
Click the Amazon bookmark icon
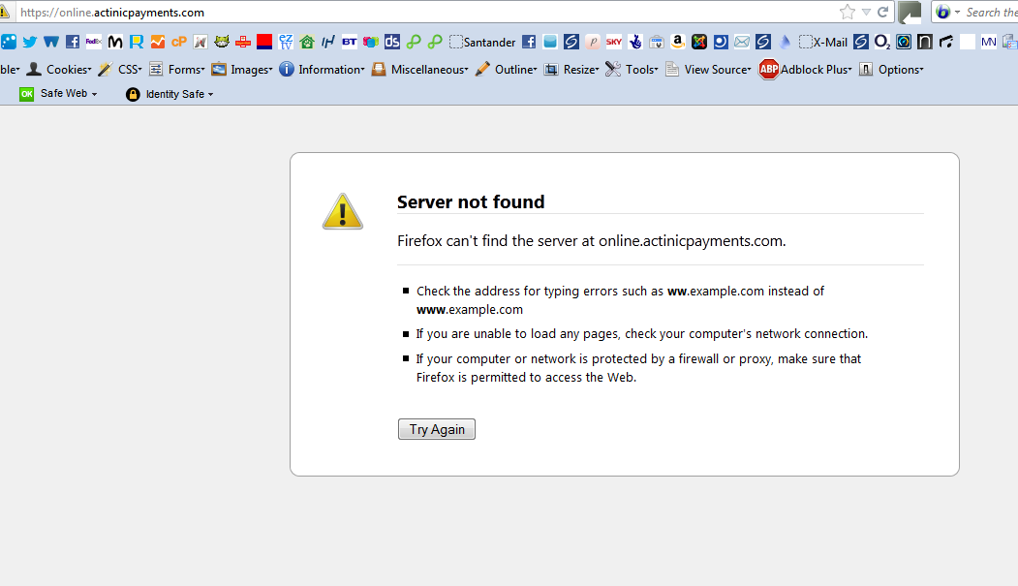678,42
